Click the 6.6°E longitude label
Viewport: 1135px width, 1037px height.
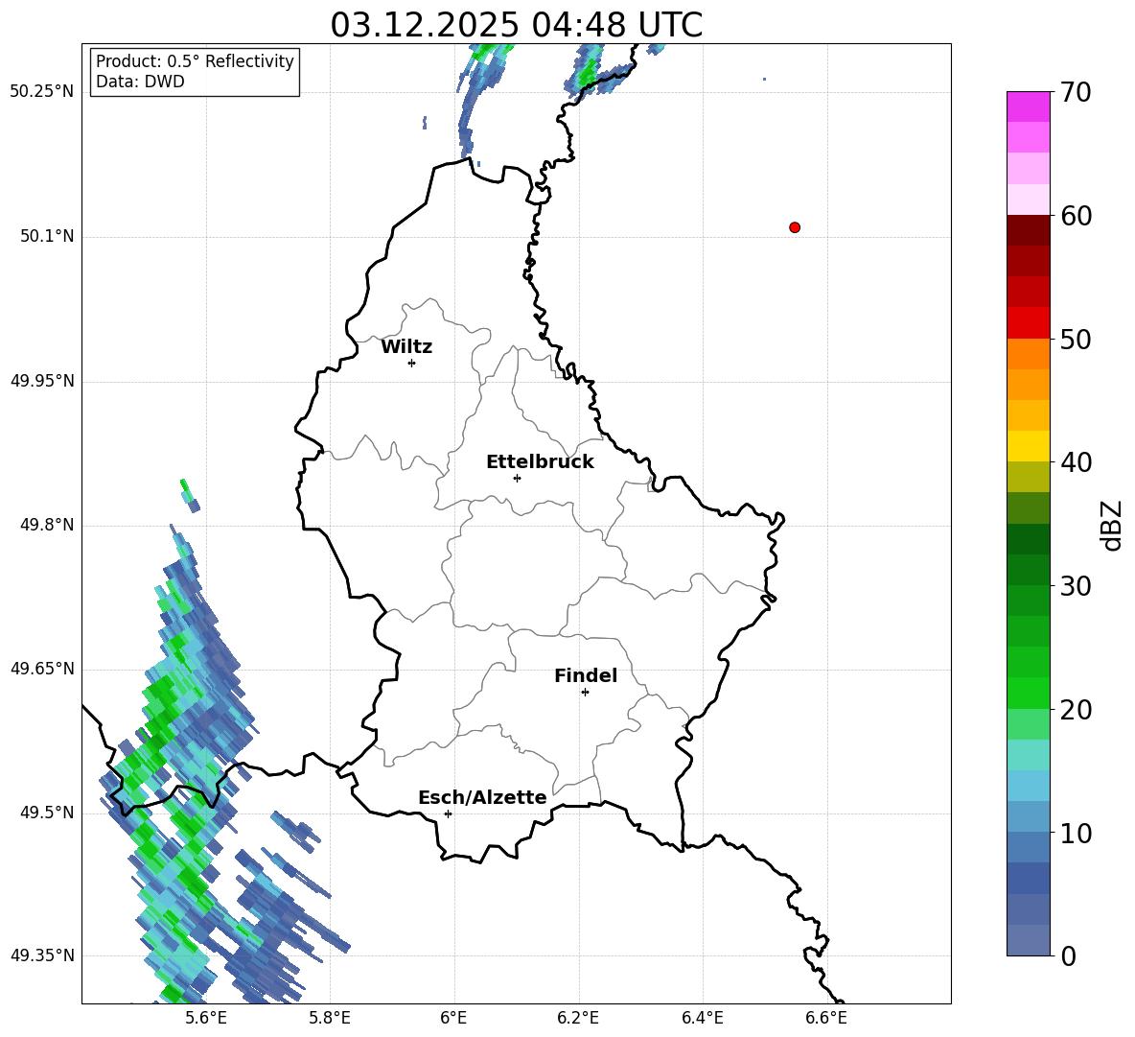(826, 1018)
